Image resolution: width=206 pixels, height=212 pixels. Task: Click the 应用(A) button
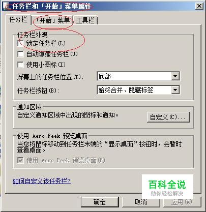pyautogui.click(x=182, y=202)
